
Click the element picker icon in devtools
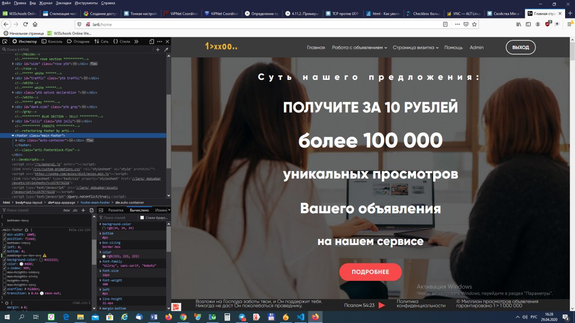click(x=5, y=41)
